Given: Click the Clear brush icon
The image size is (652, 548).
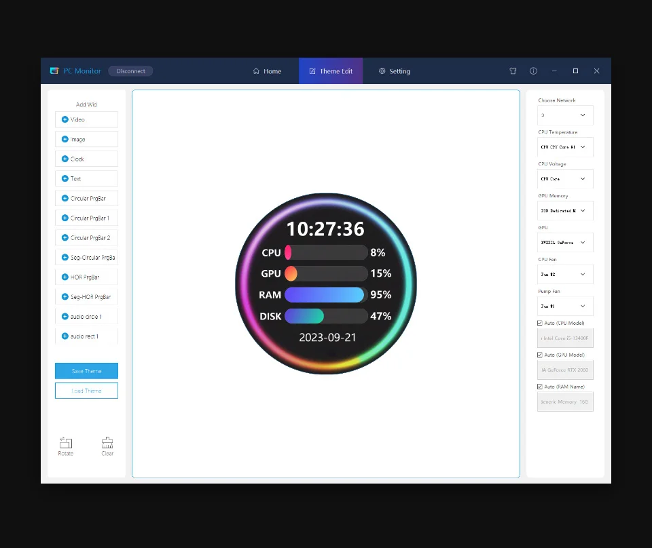Looking at the screenshot, I should click(x=107, y=444).
